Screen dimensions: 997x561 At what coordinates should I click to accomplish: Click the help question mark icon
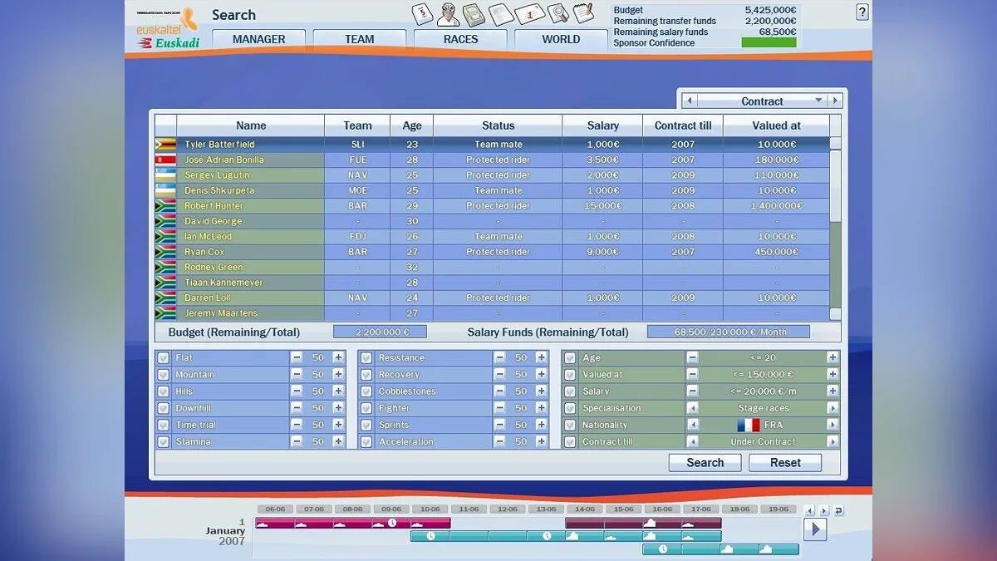(x=862, y=12)
